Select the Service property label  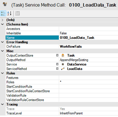pyautogui.click(x=11, y=64)
